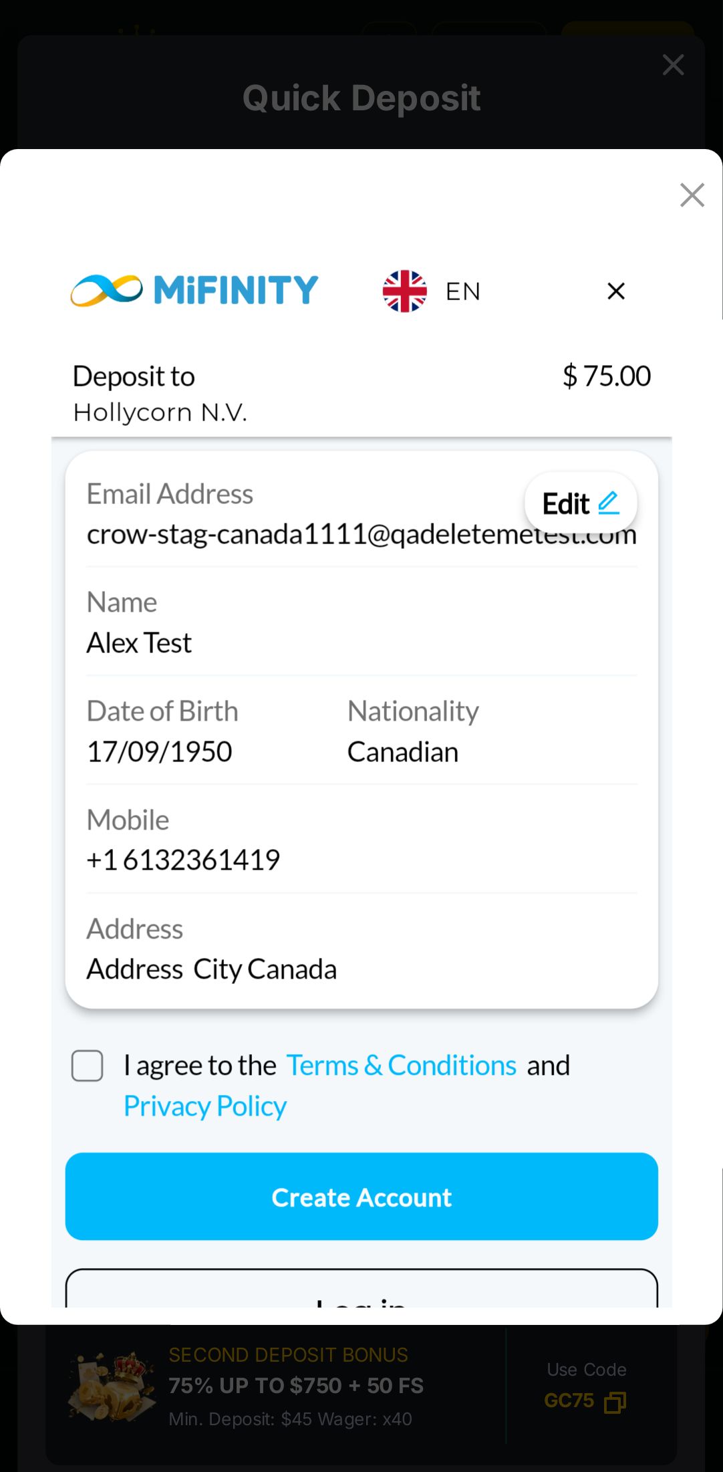Open the EN language selector
This screenshot has height=1472, width=723.
(x=462, y=291)
